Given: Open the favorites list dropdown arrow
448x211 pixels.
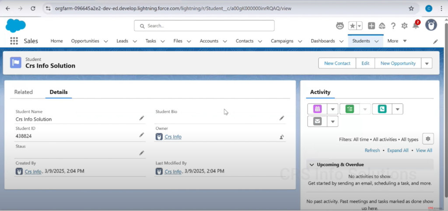Looking at the screenshot, I should pos(360,26).
